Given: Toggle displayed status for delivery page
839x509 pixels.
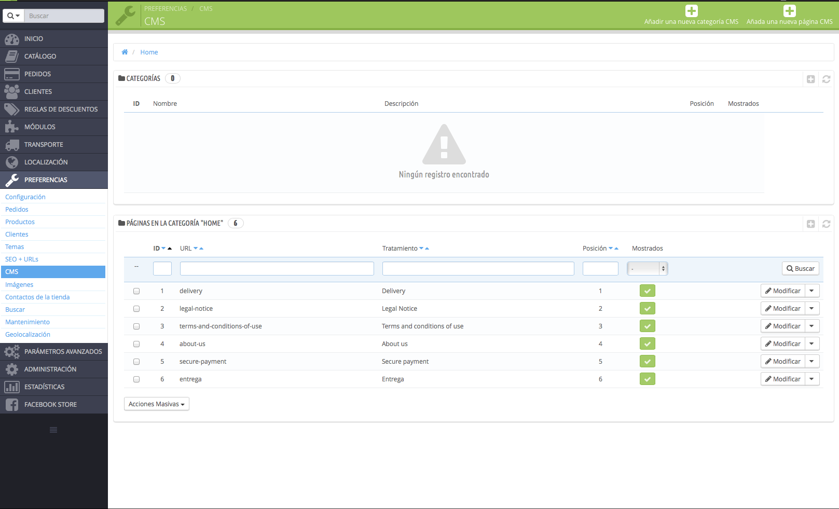Looking at the screenshot, I should coord(648,291).
